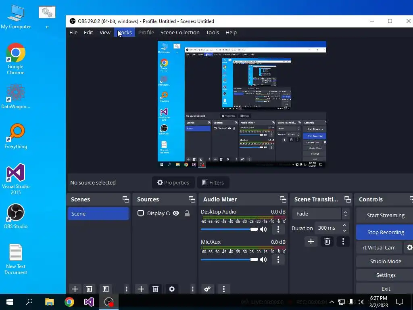The height and width of the screenshot is (310, 413).
Task: Open DataWagon desktop shortcut
Action: (16, 96)
